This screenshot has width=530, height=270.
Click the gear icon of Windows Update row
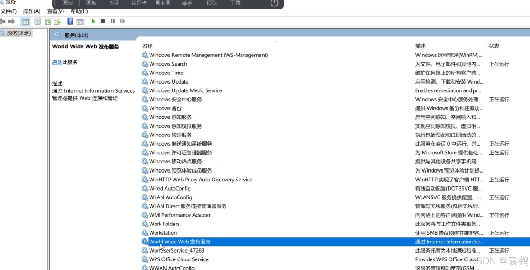tap(144, 81)
